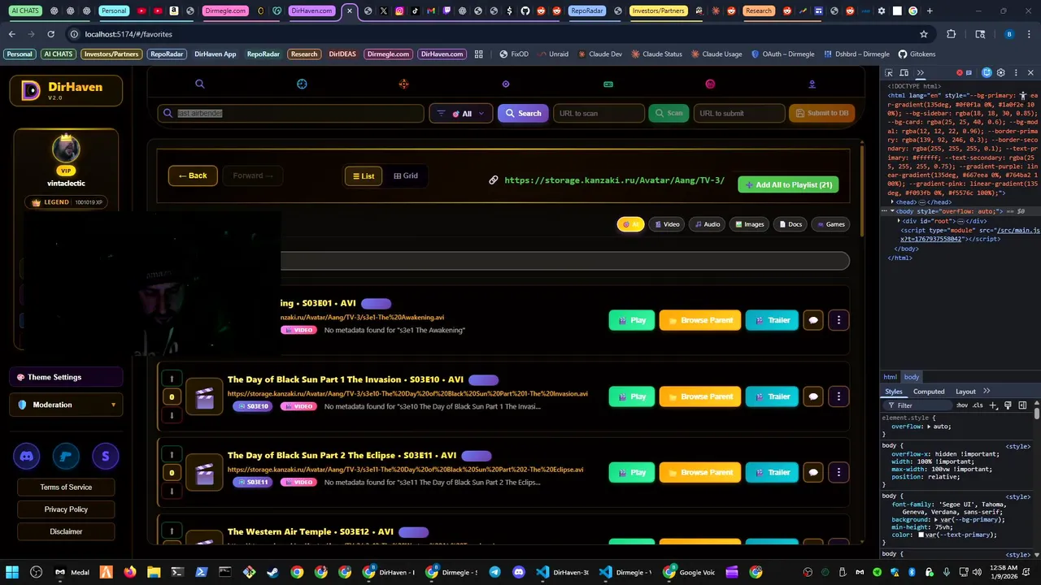1041x585 pixels.
Task: Open DevTools settings gear
Action: point(1001,73)
